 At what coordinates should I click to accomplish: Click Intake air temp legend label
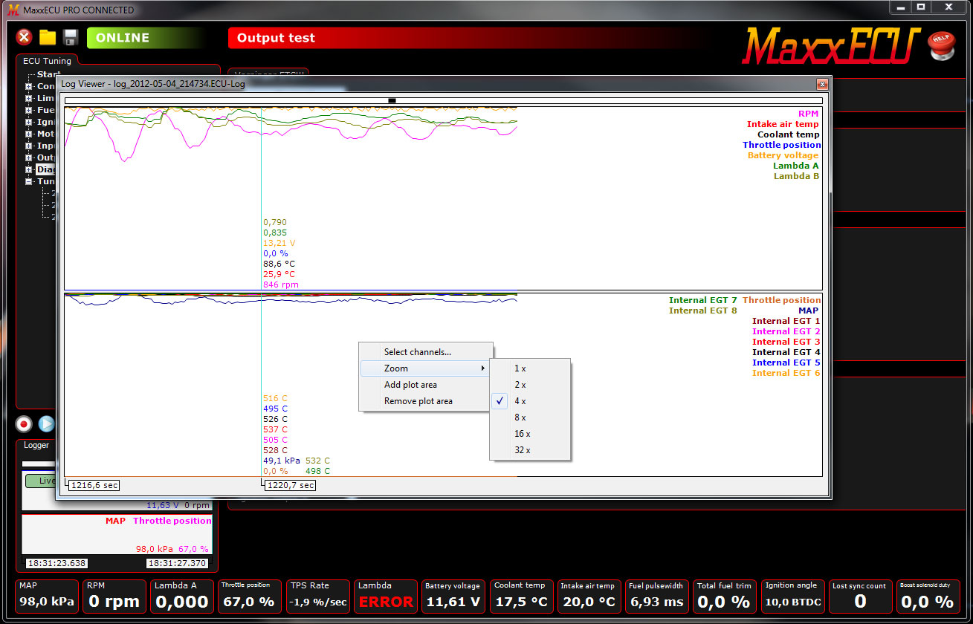(x=783, y=124)
